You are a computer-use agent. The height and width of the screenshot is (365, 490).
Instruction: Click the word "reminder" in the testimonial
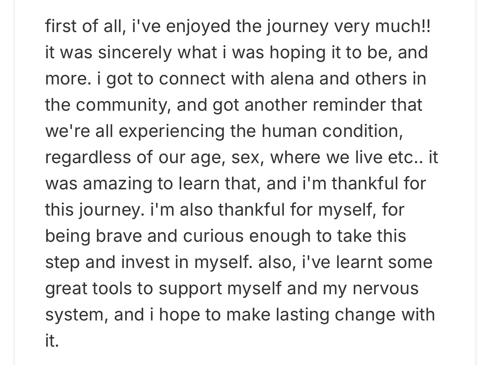(x=349, y=104)
